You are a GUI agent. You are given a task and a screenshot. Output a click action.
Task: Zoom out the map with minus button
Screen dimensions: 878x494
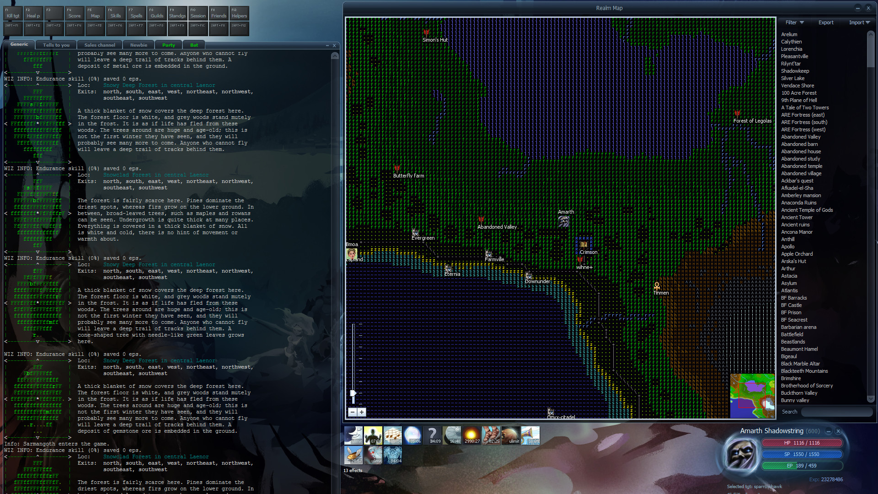(x=352, y=412)
